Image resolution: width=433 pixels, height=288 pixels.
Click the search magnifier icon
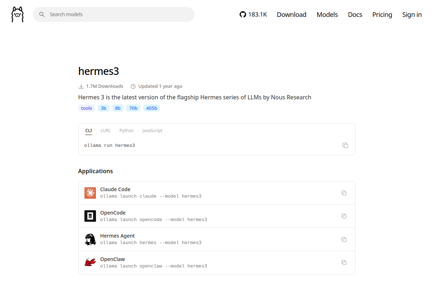42,14
